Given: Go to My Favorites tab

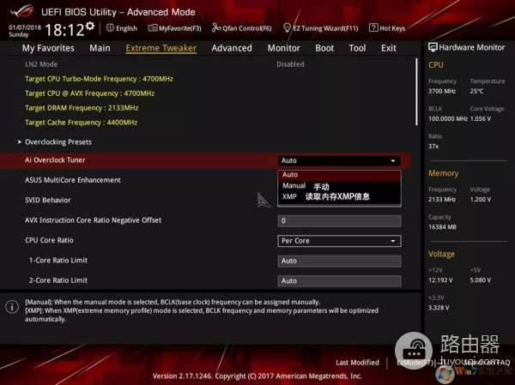Looking at the screenshot, I should [x=47, y=48].
